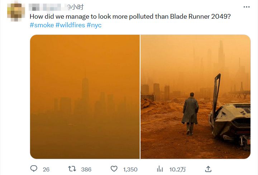
Task: Open the #smoke hashtag
Action: coord(42,25)
